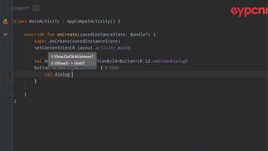Select the ((View!) -> Unit)? parameter hint
Image resolution: width=268 pixels, height=151 pixels.
pyautogui.click(x=68, y=63)
